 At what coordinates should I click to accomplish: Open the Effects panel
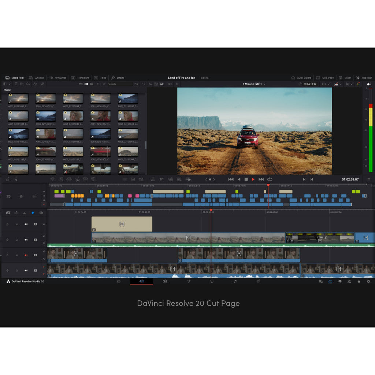pyautogui.click(x=118, y=78)
